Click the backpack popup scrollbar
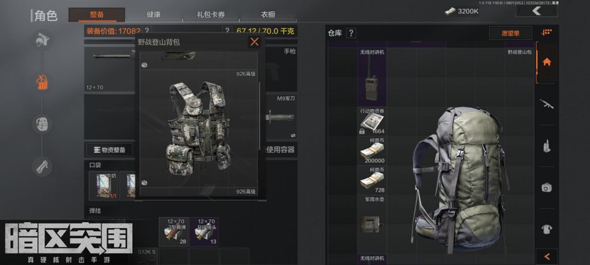Screen dimensions: 590x265 click(259, 116)
